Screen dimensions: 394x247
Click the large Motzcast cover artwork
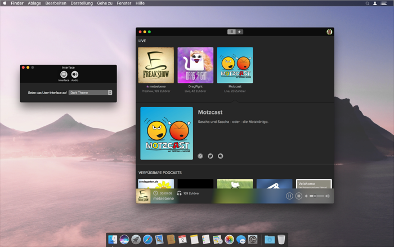167,134
